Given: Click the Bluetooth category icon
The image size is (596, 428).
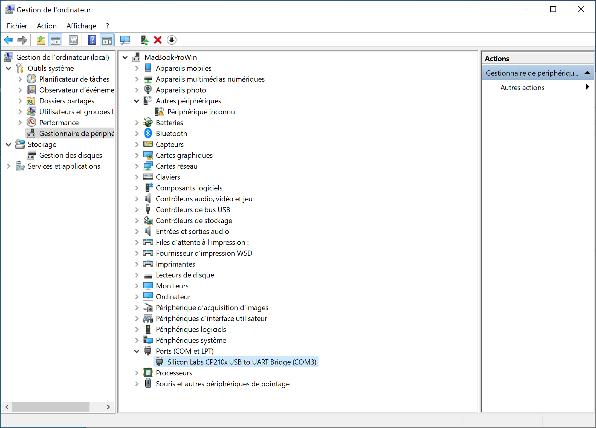Looking at the screenshot, I should (148, 133).
